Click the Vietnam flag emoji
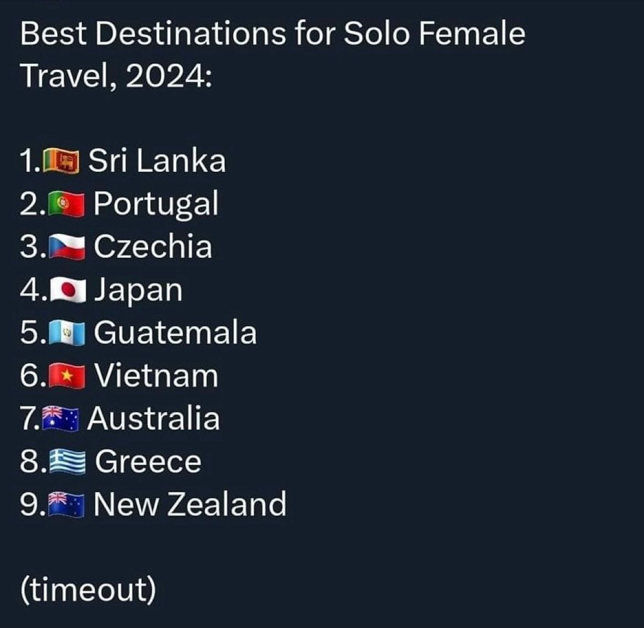Screen dimensions: 644x628 tap(67, 375)
